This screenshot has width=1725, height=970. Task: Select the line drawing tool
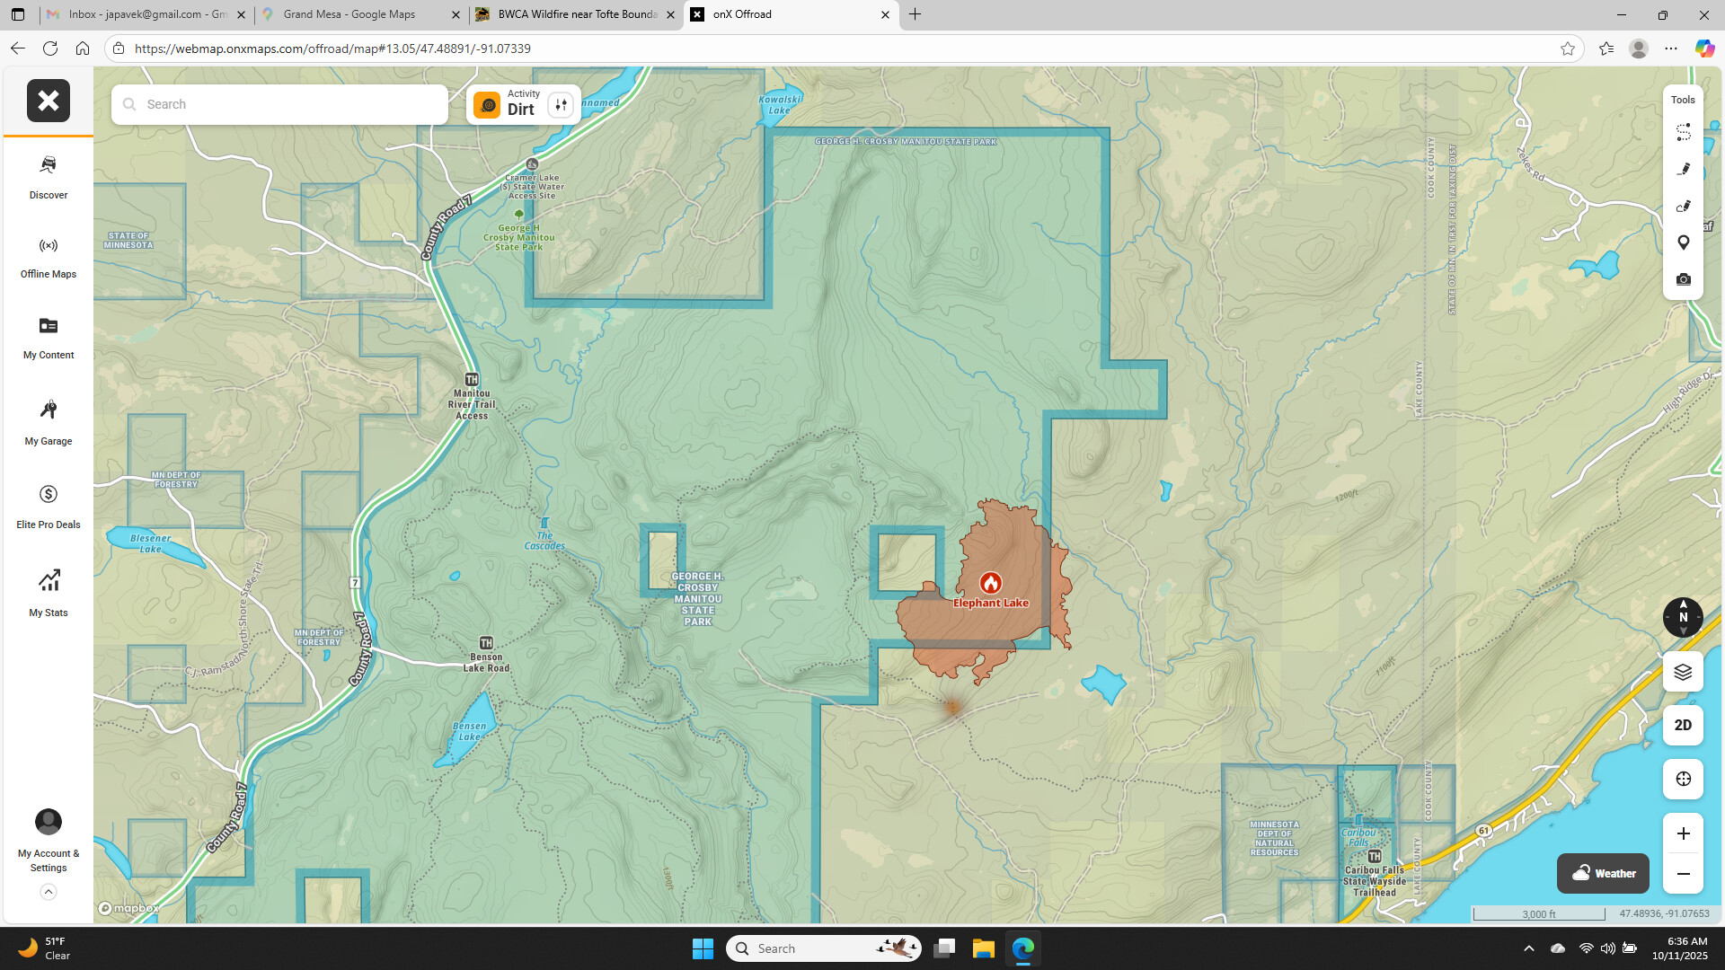pos(1683,169)
